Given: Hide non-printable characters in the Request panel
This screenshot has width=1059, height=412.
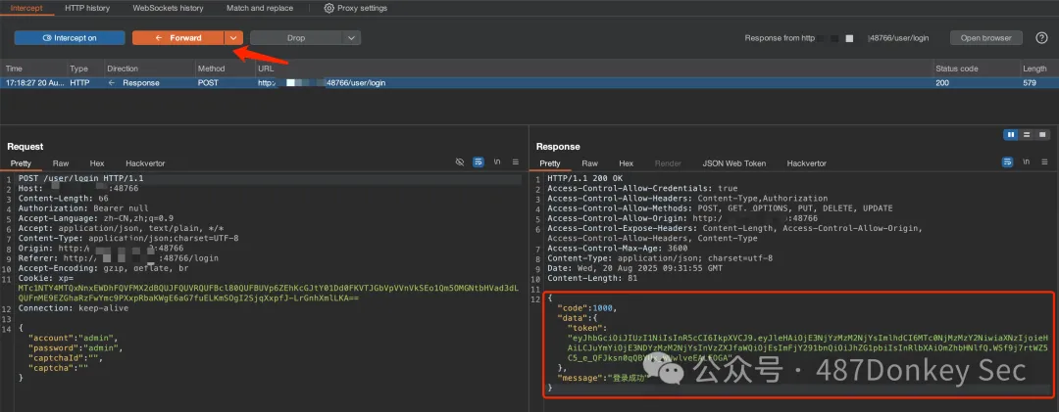Looking at the screenshot, I should point(460,162).
